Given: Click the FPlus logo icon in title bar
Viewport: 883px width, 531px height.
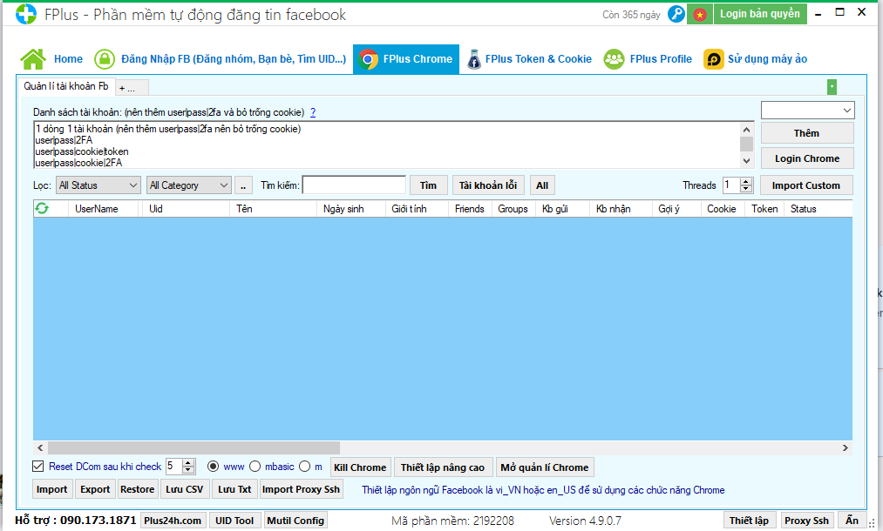Looking at the screenshot, I should 26,14.
